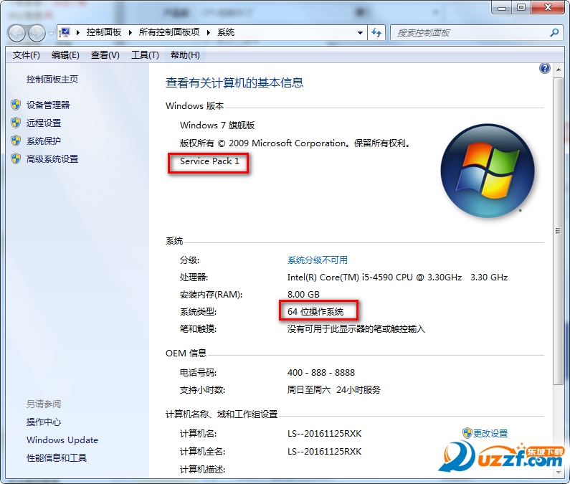Image resolution: width=570 pixels, height=484 pixels.
Task: Click the Service Pack 1 text
Action: (x=209, y=161)
